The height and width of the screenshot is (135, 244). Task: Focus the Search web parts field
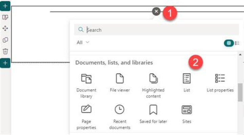(156, 29)
